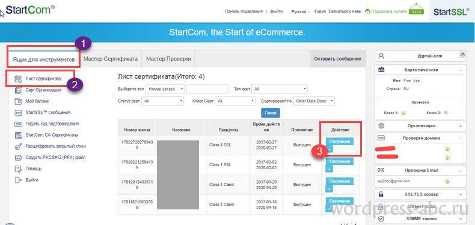Viewport: 475px width, 225px height.
Task: Open the Номер заказа type dropdown
Action: [x=165, y=89]
